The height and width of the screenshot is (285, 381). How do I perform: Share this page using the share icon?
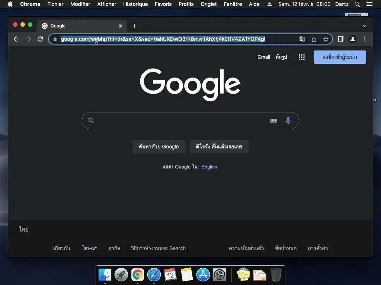click(x=314, y=39)
